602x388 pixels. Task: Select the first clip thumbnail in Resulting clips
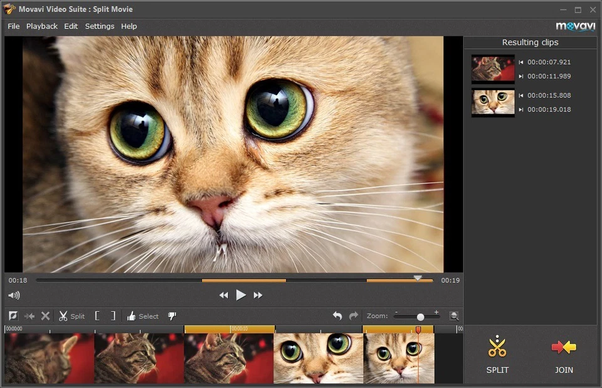[x=493, y=69]
